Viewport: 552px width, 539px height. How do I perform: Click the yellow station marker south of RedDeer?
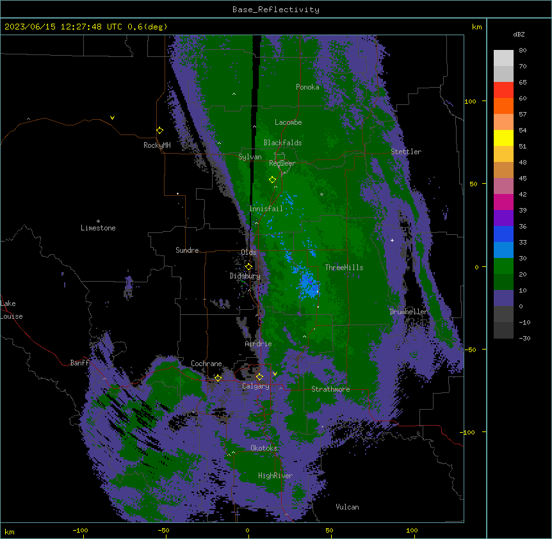[x=272, y=180]
